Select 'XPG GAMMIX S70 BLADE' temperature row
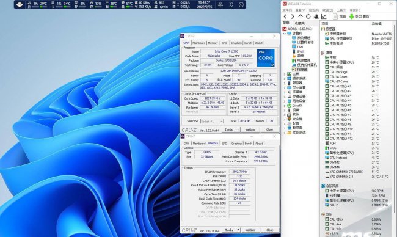 [357, 172]
